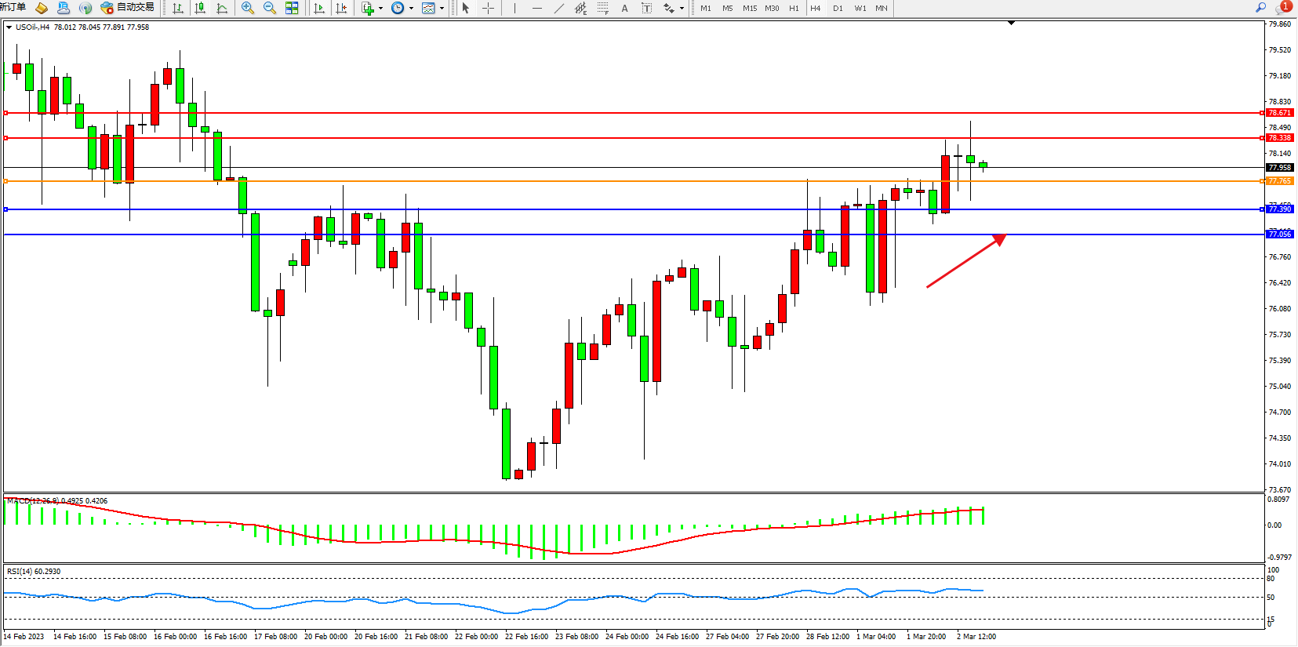The width and height of the screenshot is (1298, 647).
Task: Expand the indicators list dropdown arrow
Action: 380,8
